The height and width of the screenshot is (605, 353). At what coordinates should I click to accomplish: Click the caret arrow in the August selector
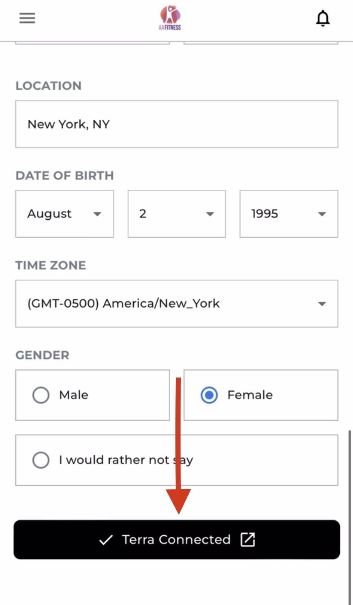(x=97, y=214)
